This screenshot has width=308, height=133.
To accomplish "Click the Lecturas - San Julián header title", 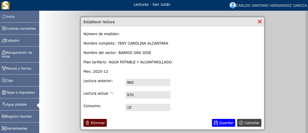I will pos(152,4).
